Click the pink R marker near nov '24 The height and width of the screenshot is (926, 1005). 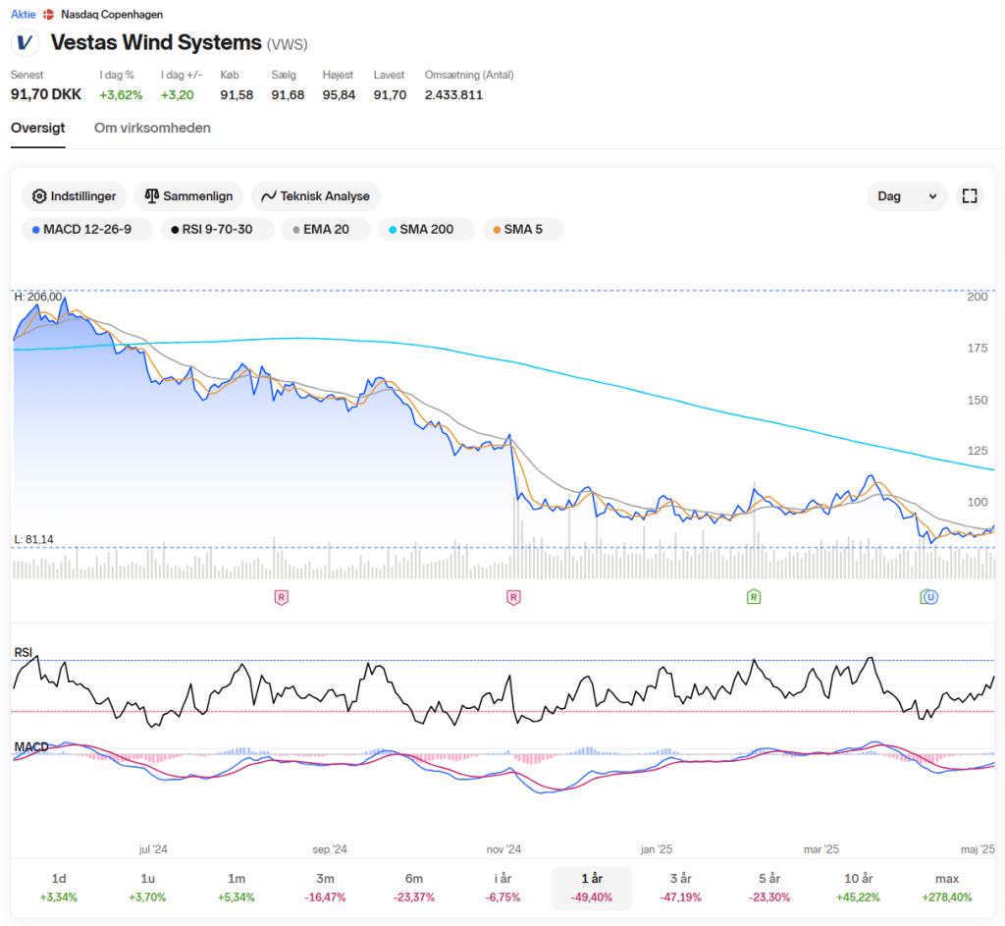click(512, 597)
